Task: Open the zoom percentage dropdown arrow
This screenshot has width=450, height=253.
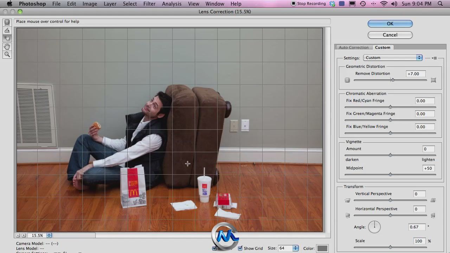Action: point(49,235)
